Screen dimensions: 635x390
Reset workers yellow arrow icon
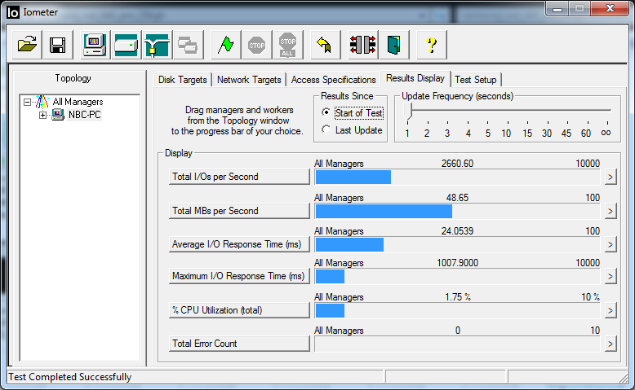(x=324, y=45)
